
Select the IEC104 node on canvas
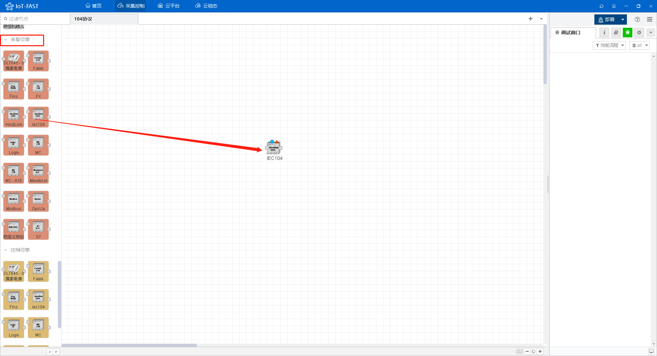click(x=274, y=148)
